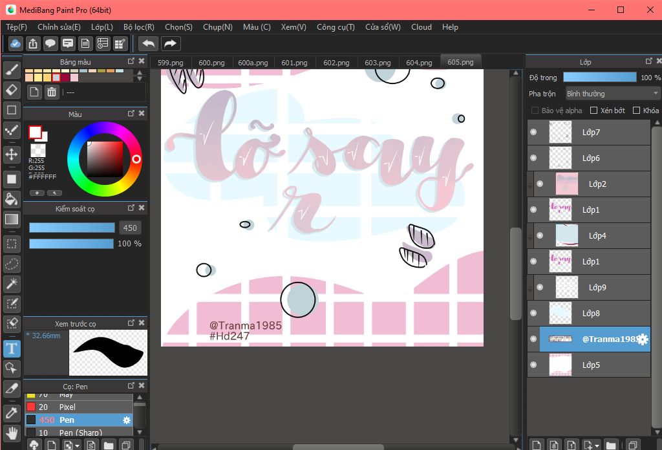Select the Pen (Sharp) brush
Viewport: 662px width, 450px height.
coord(79,433)
